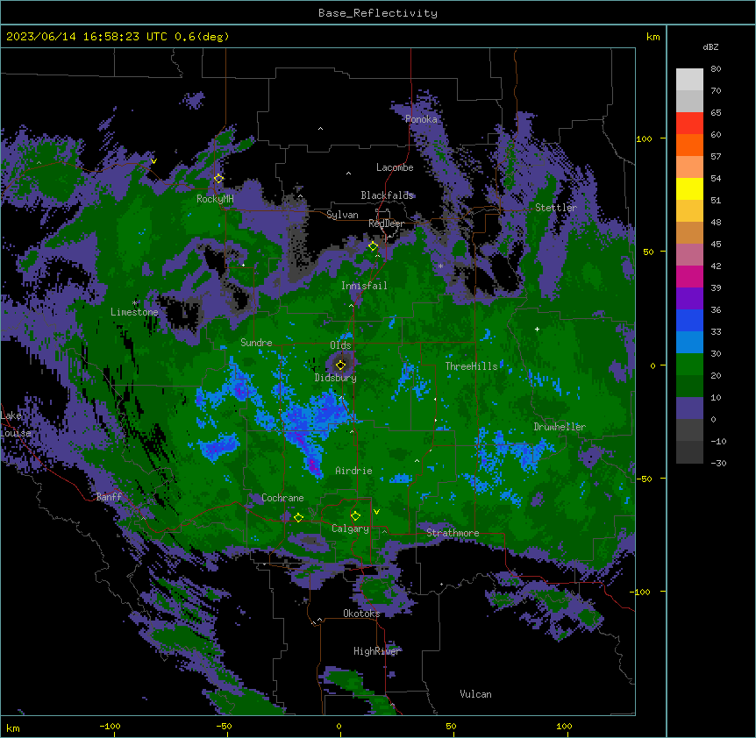756x738 pixels.
Task: Click the ThreeHills city label
Action: point(471,366)
